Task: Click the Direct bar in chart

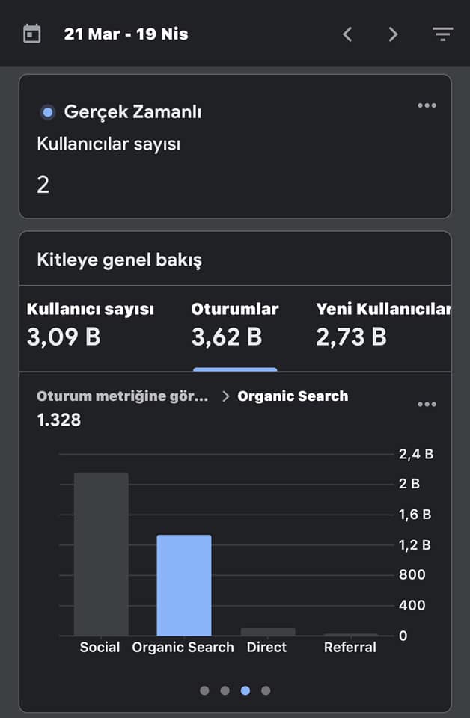Action: (268, 632)
